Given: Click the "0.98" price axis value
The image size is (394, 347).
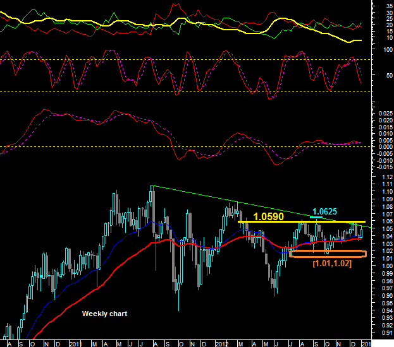Looking at the screenshot, I should (x=387, y=281).
